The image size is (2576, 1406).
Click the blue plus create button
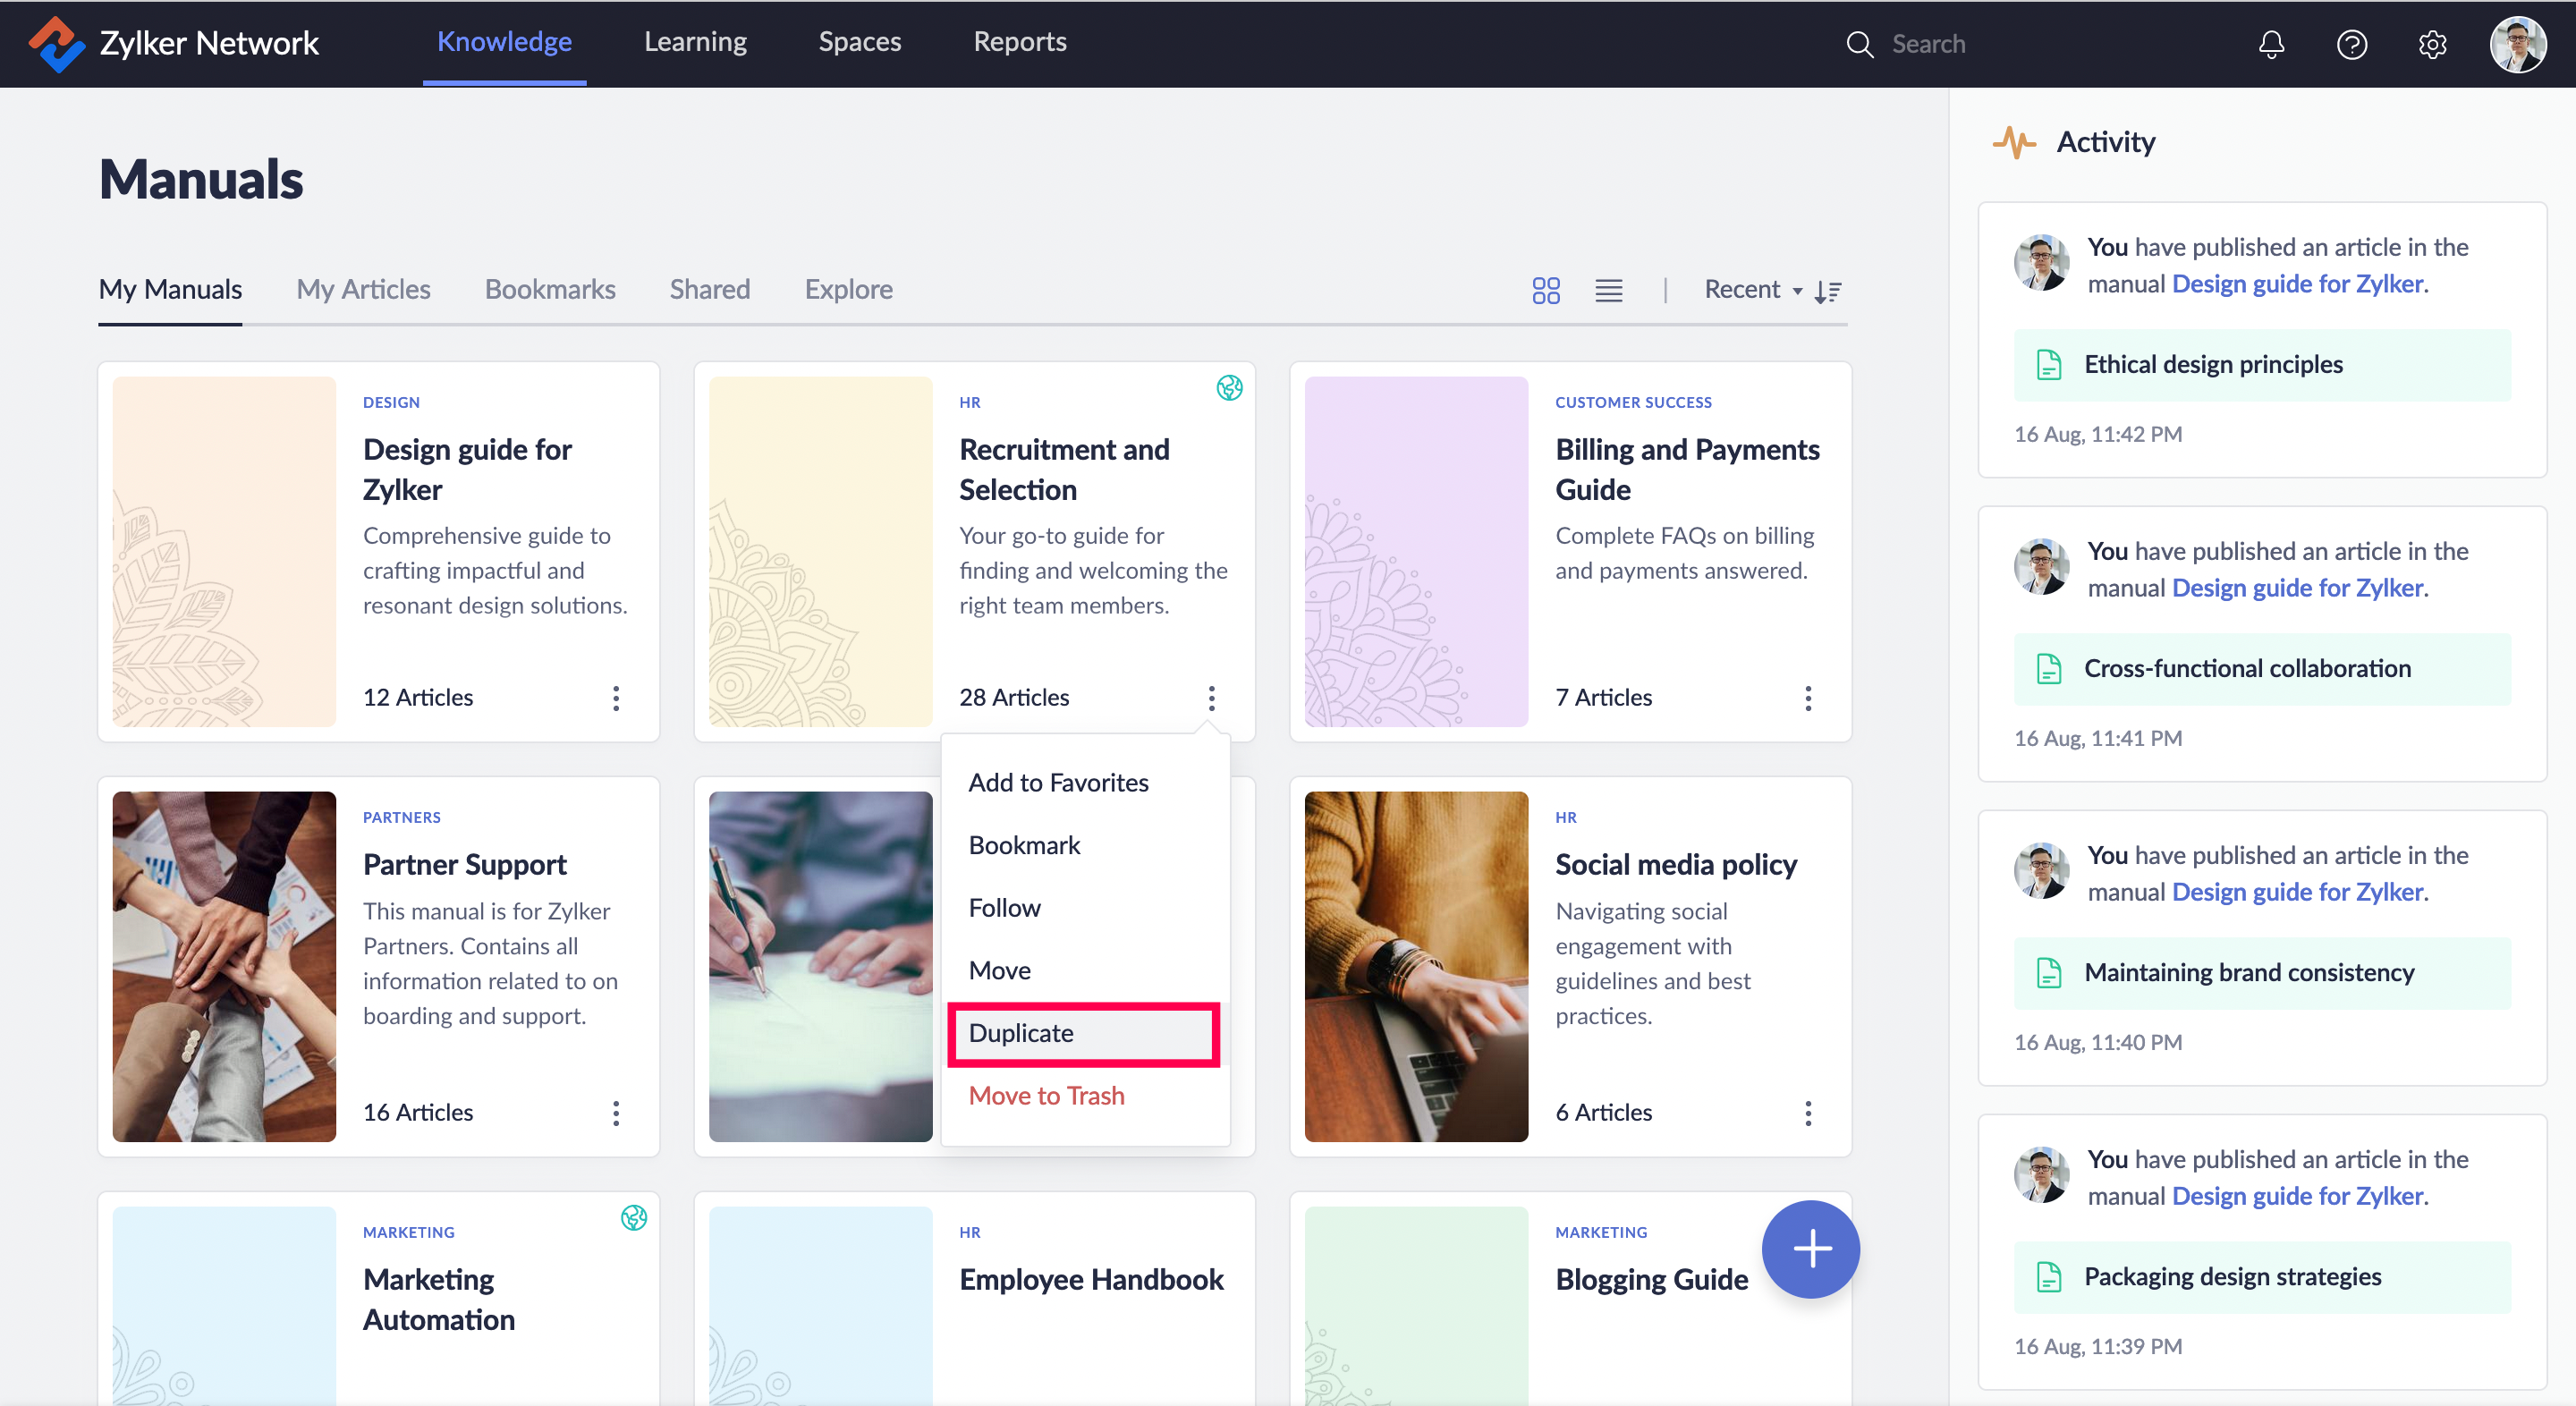(x=1810, y=1249)
